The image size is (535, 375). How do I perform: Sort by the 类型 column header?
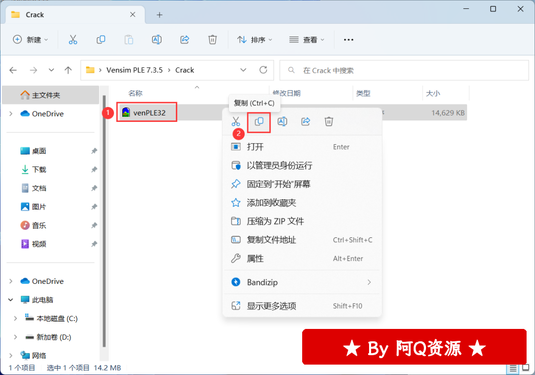(363, 93)
